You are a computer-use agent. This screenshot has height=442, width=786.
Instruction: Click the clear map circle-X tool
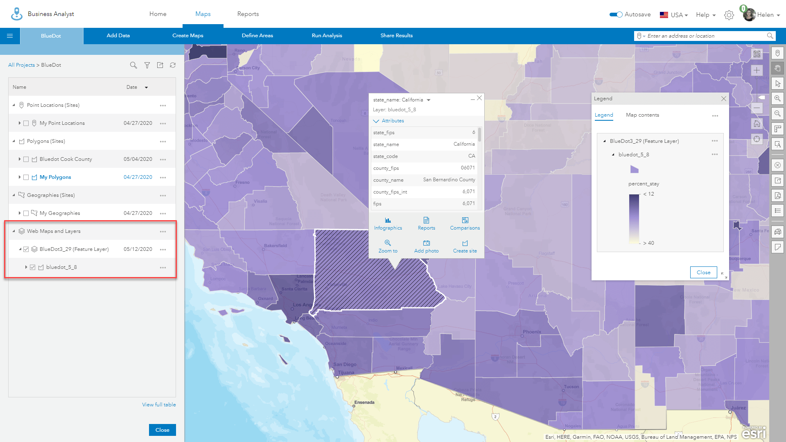pos(777,165)
